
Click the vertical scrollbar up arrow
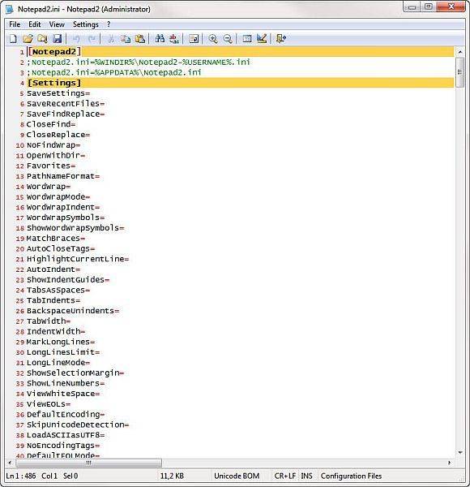[x=460, y=52]
